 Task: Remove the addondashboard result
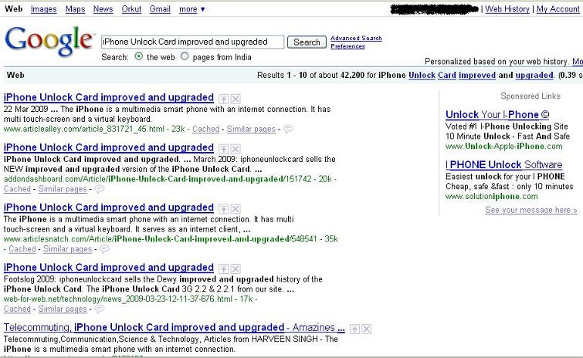(236, 149)
